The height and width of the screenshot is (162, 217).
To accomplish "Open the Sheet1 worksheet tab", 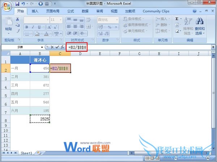I will coord(26,153).
